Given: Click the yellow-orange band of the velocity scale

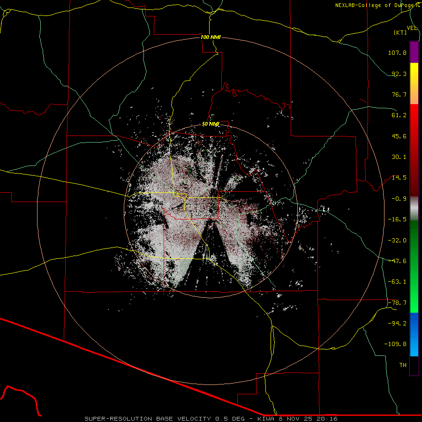Looking at the screenshot, I should [x=414, y=83].
